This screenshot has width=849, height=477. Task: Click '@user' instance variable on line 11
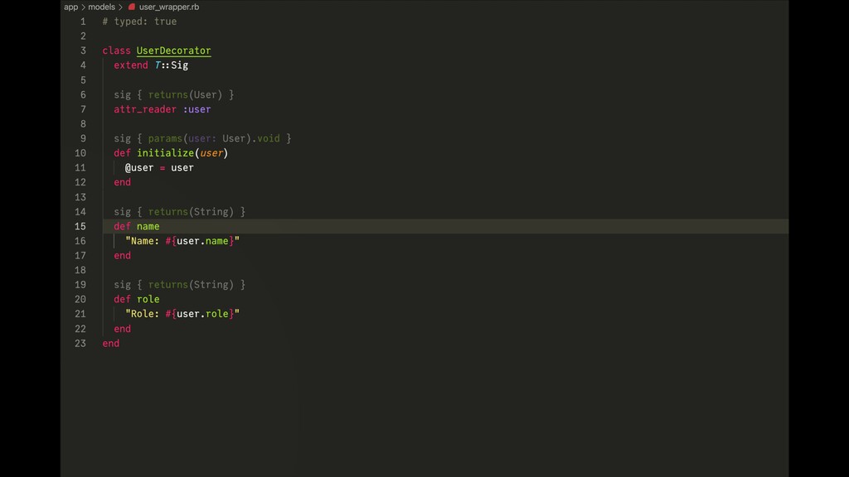[x=139, y=167]
